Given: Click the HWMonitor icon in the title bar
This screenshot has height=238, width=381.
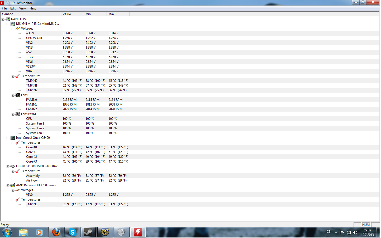Looking at the screenshot, I should point(2,3).
